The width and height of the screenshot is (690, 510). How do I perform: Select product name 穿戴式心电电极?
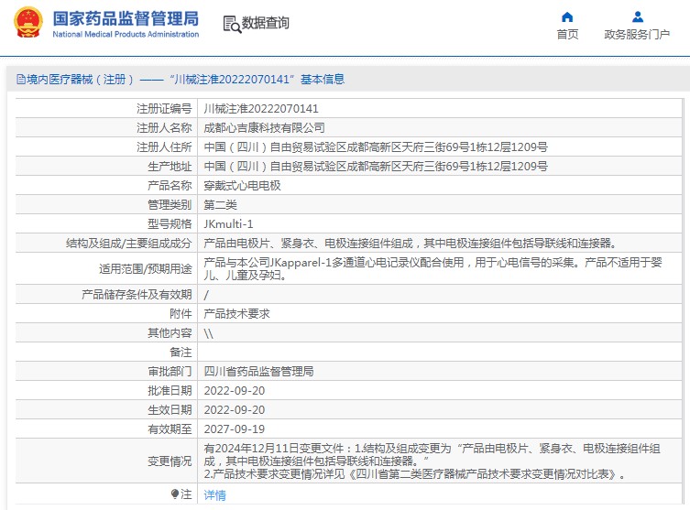pyautogui.click(x=242, y=186)
